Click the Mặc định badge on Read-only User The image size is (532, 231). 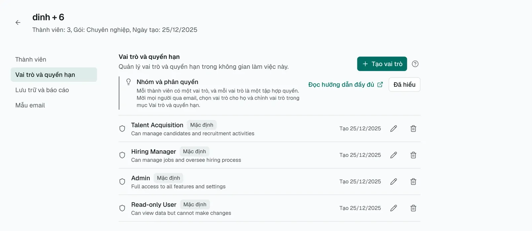tap(195, 205)
